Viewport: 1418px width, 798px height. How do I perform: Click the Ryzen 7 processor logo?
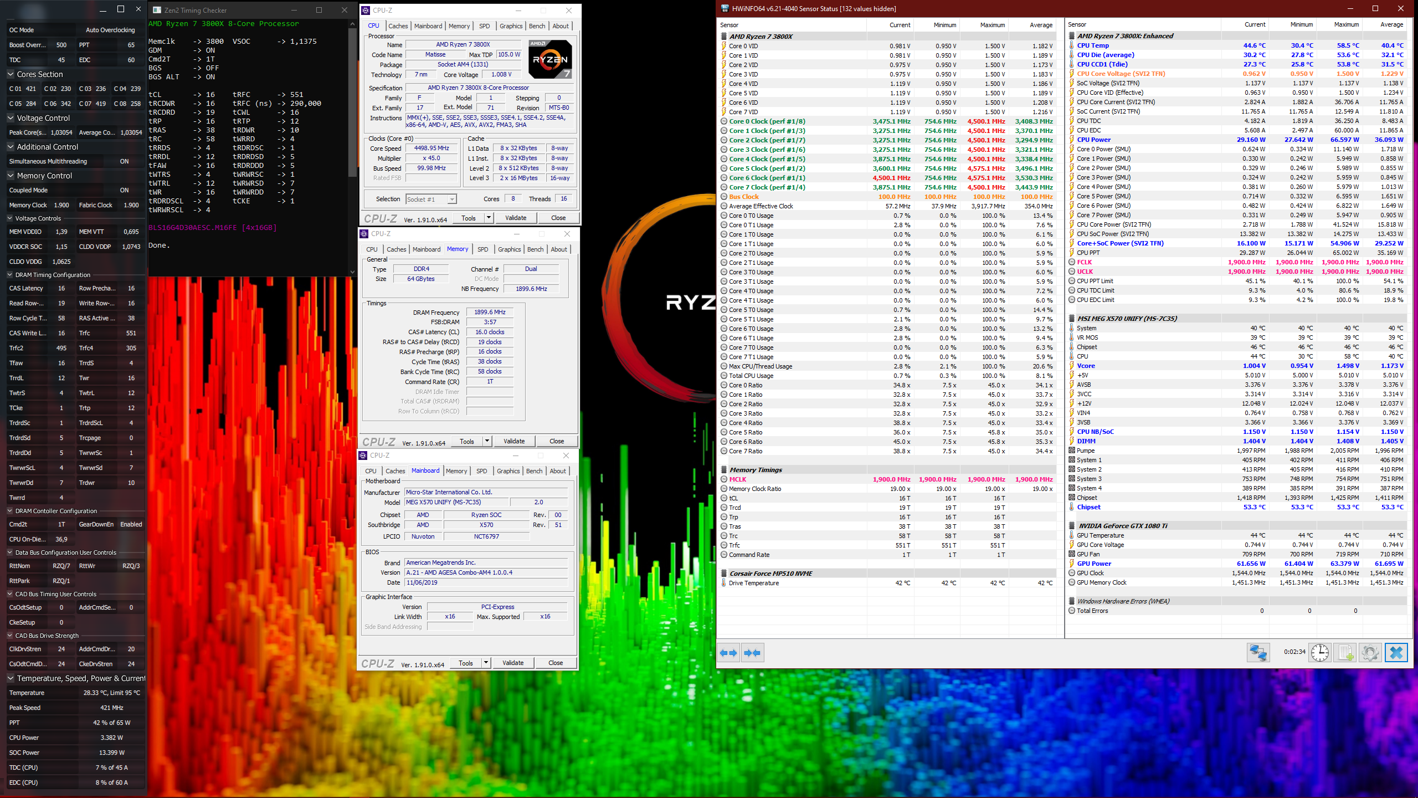(549, 59)
